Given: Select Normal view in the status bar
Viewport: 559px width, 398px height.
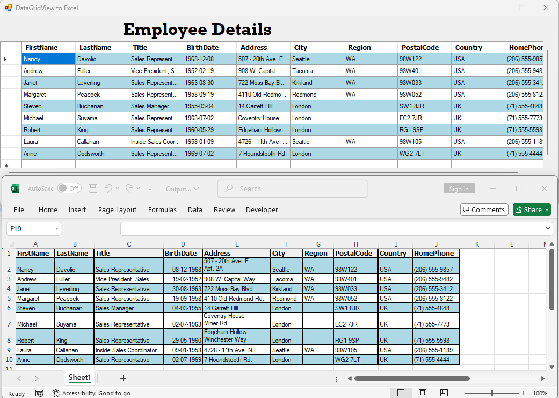Looking at the screenshot, I should point(401,393).
